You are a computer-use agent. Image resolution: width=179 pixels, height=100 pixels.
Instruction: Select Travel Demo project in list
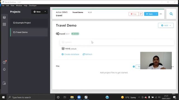(29, 32)
